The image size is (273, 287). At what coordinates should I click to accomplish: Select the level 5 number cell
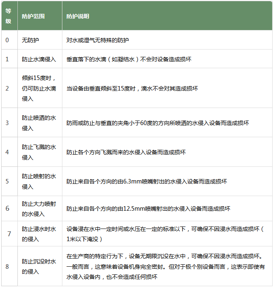click(7, 181)
